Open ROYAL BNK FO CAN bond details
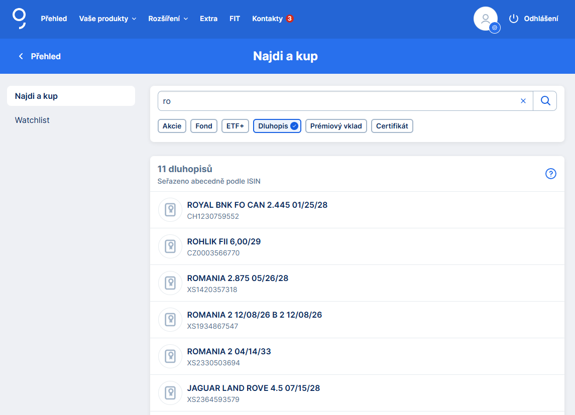The image size is (575, 415). tap(257, 205)
